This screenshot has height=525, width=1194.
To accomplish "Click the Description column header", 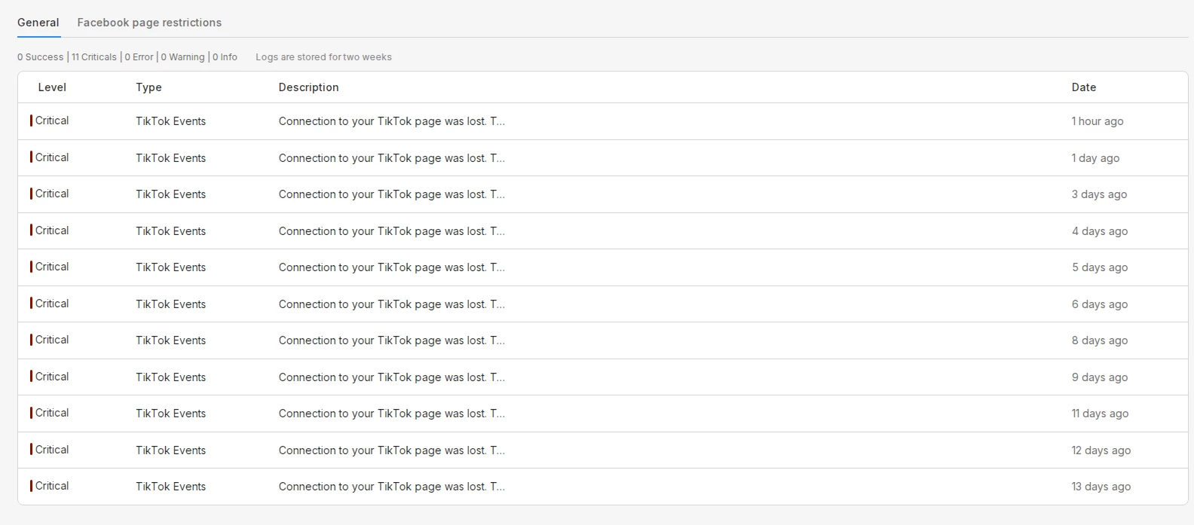I will tap(308, 87).
